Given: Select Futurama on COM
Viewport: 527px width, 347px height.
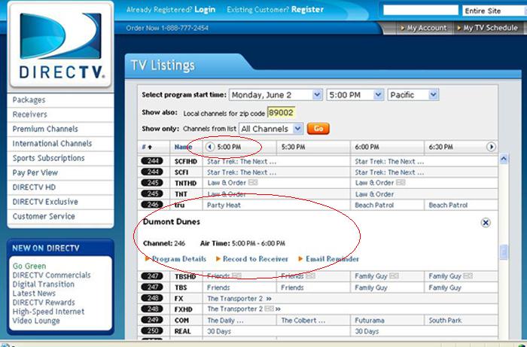Looking at the screenshot, I should (370, 321).
